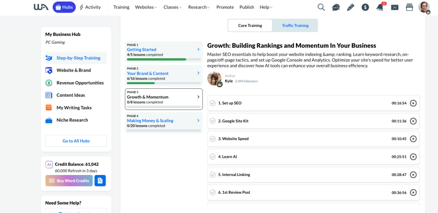The image size is (438, 213).
Task: Click the Niche Research sidebar icon
Action: 49,120
